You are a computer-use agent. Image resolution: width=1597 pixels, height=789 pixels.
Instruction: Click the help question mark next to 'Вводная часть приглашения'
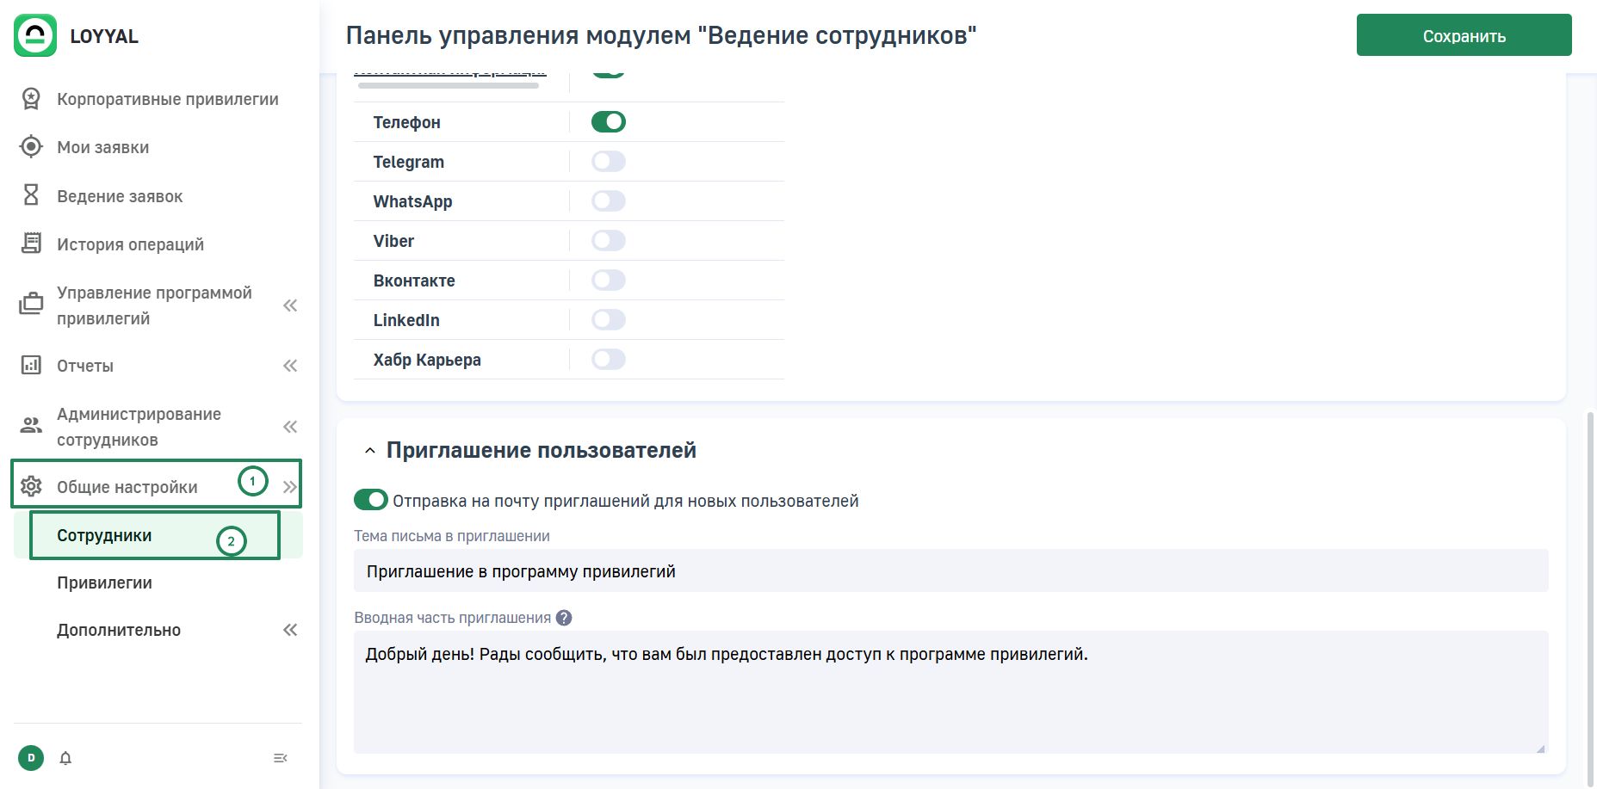tap(564, 618)
